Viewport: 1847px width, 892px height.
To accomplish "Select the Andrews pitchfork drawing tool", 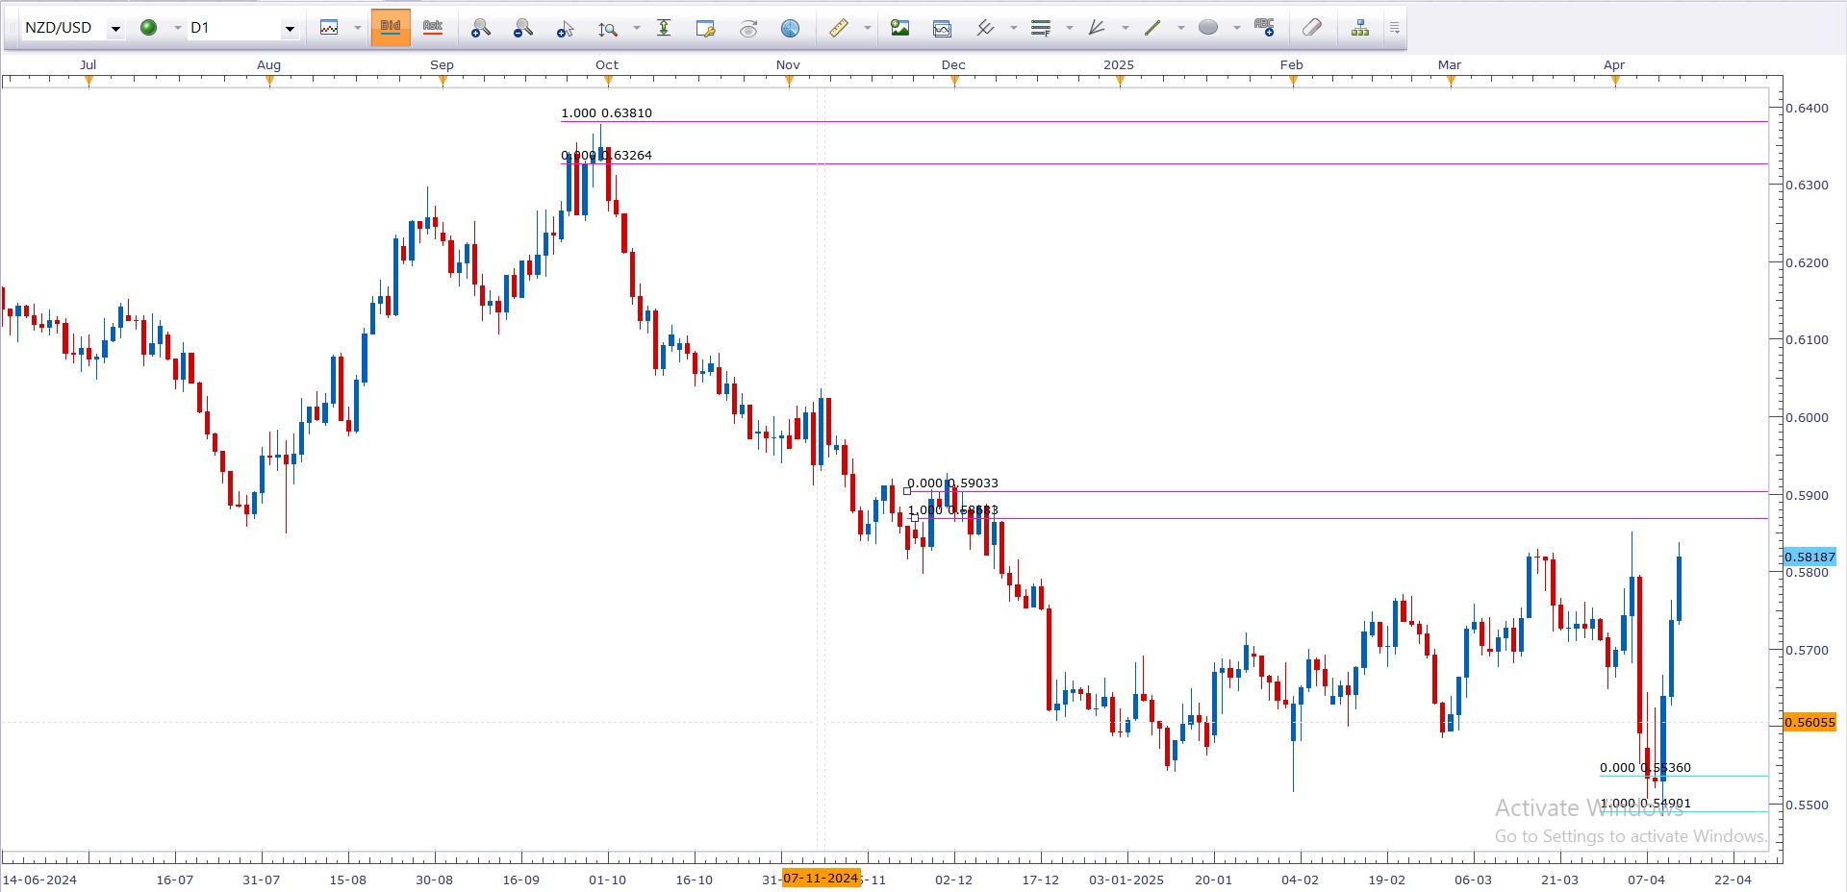I will (1096, 28).
